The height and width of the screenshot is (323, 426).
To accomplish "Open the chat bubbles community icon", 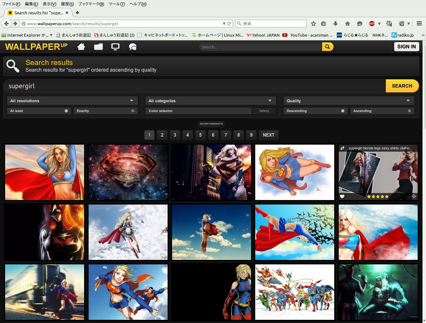I will (133, 47).
